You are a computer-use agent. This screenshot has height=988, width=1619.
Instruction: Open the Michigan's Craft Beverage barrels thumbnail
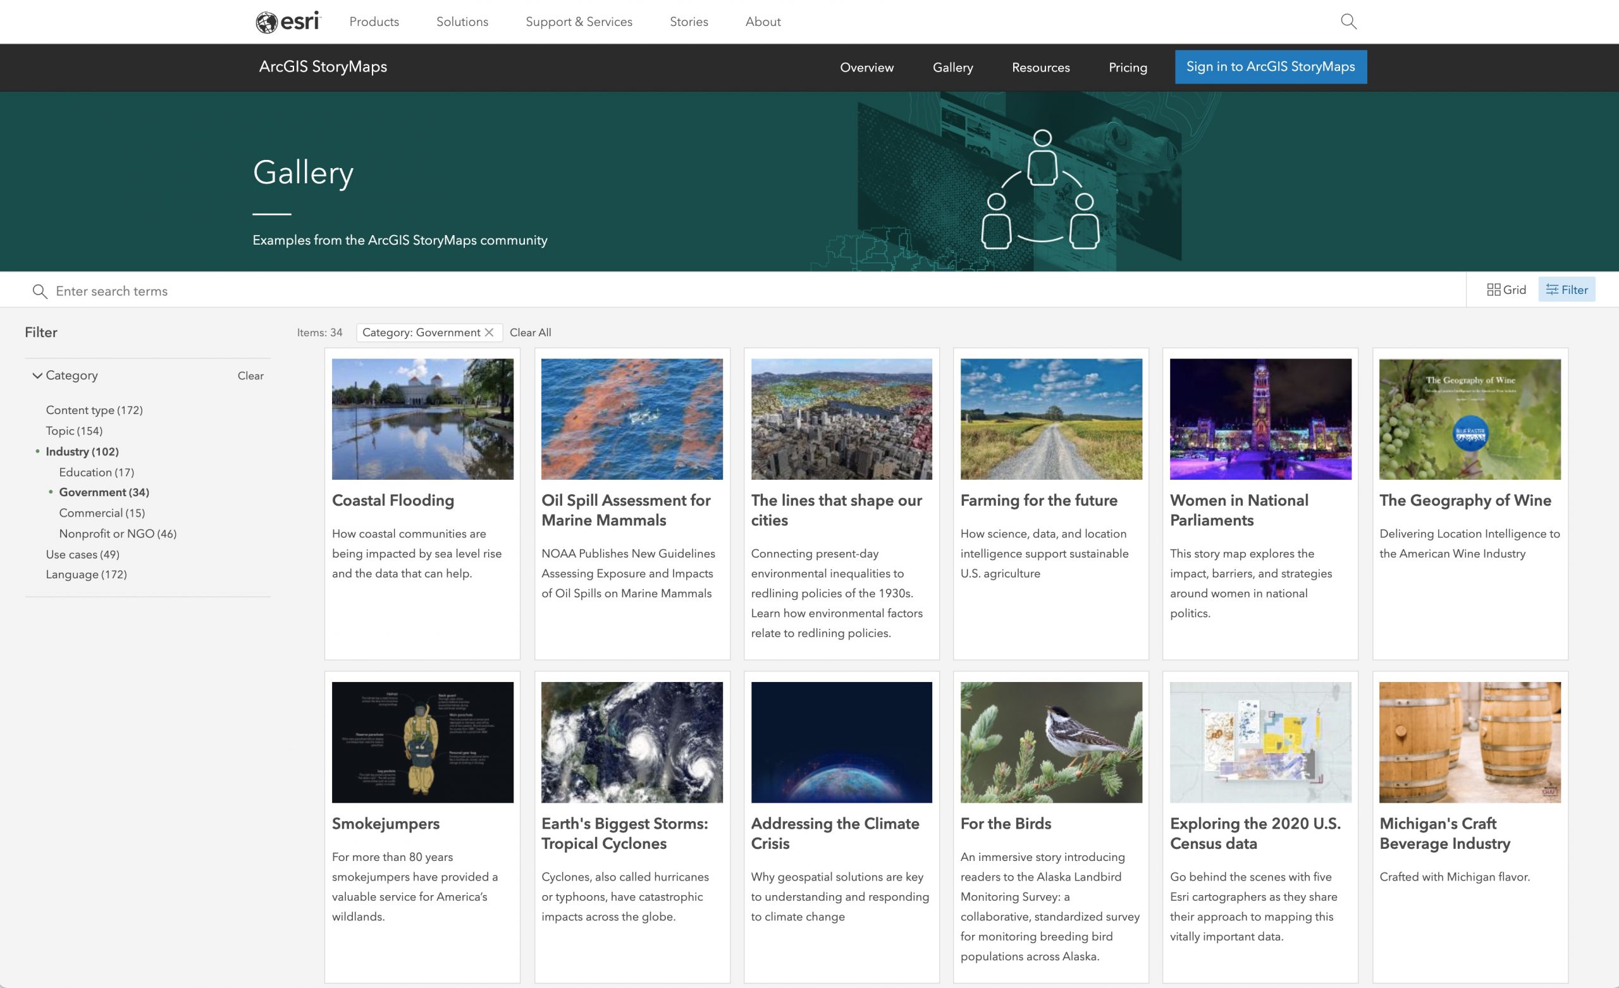pos(1470,742)
